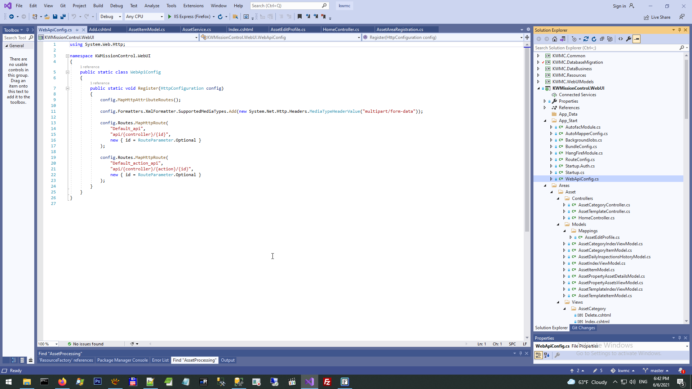Open the Git Changes tab
The image size is (692, 389).
[583, 328]
